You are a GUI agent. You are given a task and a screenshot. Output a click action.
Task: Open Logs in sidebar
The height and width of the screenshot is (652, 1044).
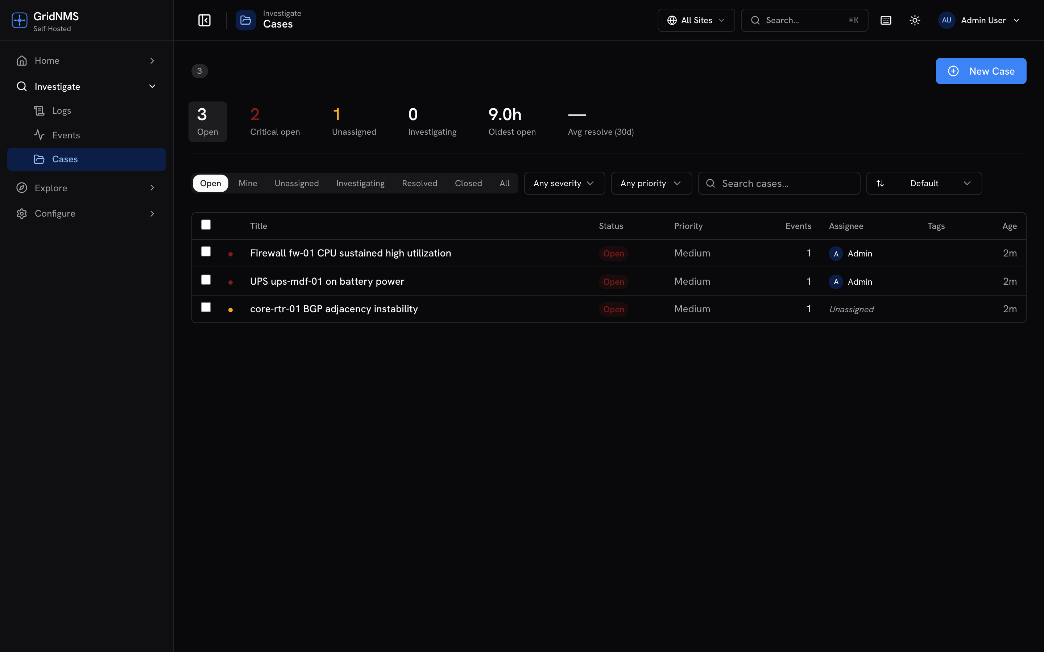point(87,111)
